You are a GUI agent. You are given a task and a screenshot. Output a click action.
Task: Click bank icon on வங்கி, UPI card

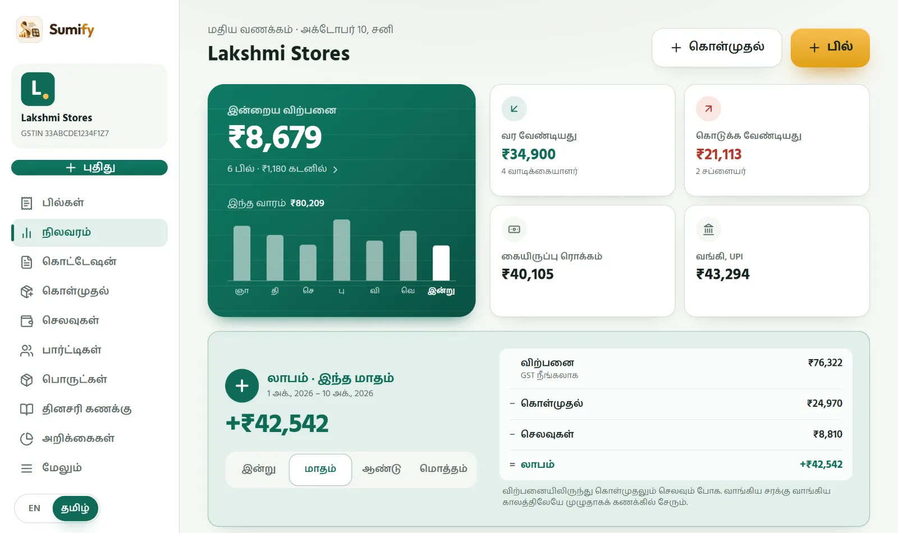[x=708, y=229]
